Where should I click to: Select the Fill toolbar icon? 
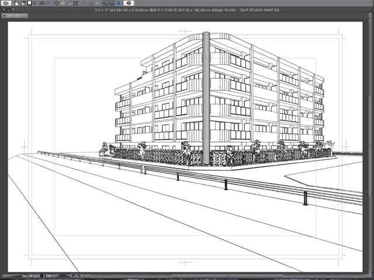(x=69, y=3)
